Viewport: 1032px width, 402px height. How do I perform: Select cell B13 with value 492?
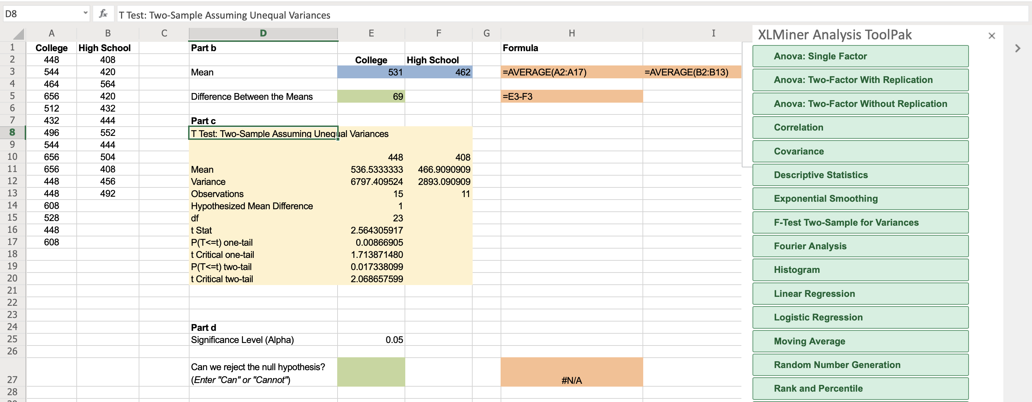(108, 193)
